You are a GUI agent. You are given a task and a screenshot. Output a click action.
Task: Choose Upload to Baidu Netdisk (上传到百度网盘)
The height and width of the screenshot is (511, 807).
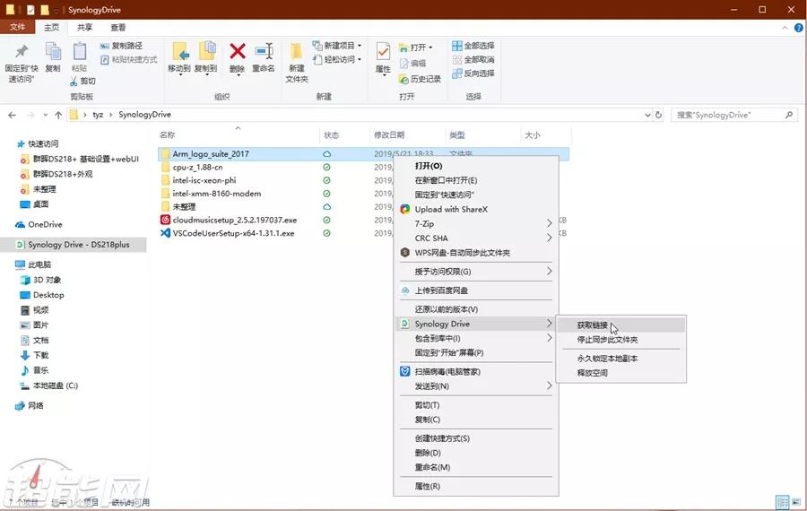[x=476, y=290]
